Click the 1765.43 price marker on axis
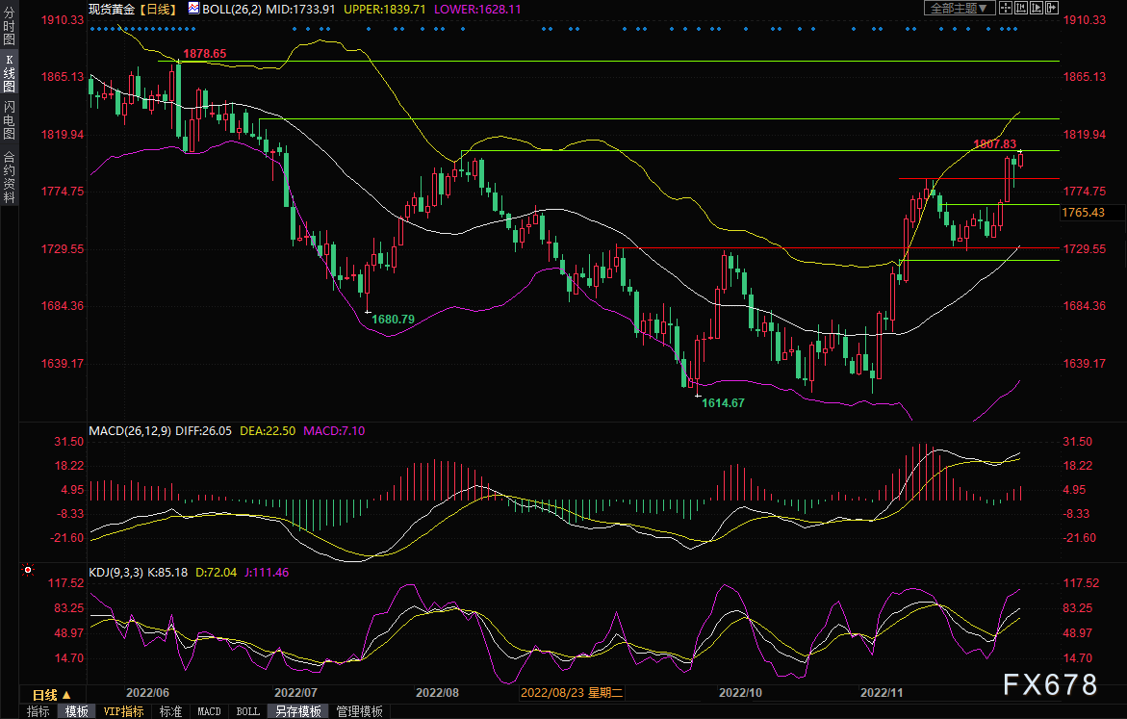The height and width of the screenshot is (719, 1127). click(1084, 212)
